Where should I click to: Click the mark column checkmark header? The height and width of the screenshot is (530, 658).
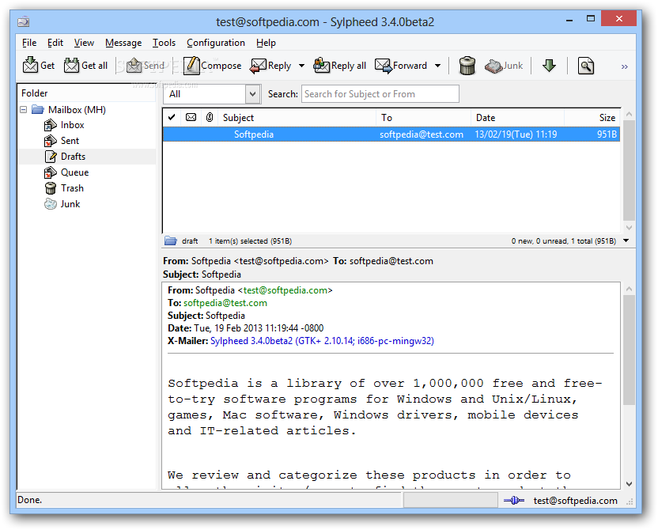click(x=172, y=118)
